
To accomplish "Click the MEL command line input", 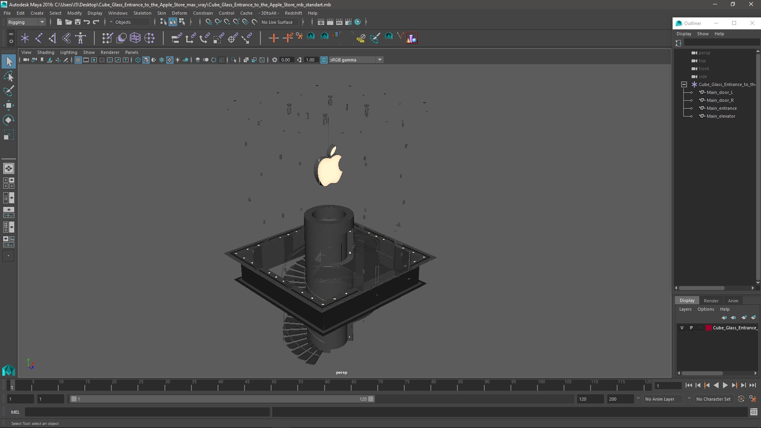I will (147, 412).
